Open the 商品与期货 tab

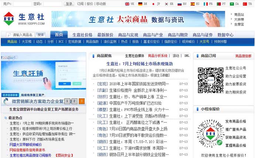click(178, 35)
